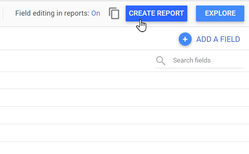Click the lighter blue EXPLORE button text
Image resolution: width=249 pixels, height=154 pixels.
[x=220, y=13]
